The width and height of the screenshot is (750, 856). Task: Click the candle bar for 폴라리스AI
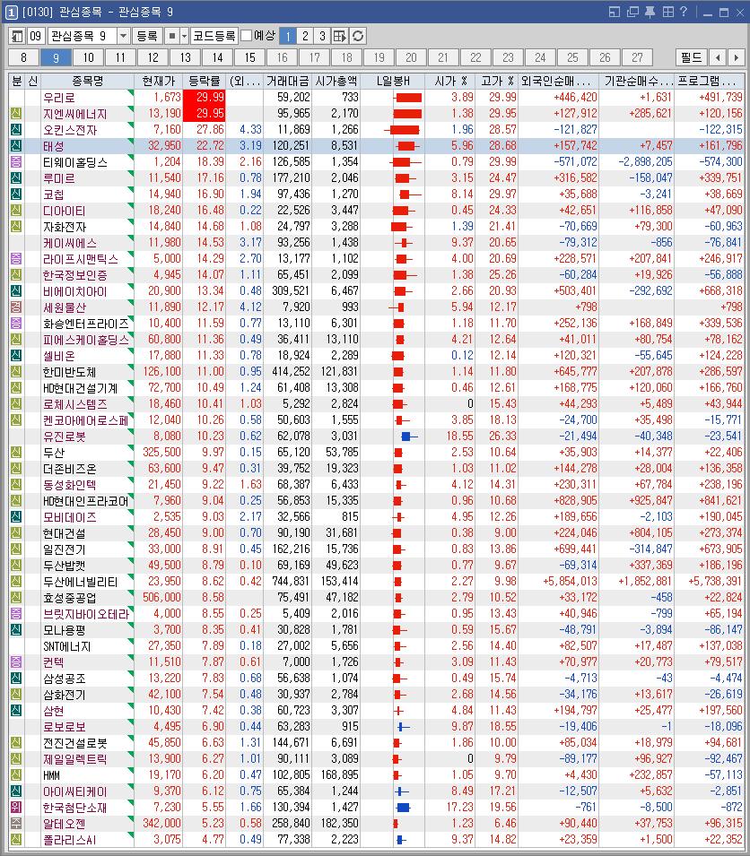(400, 840)
